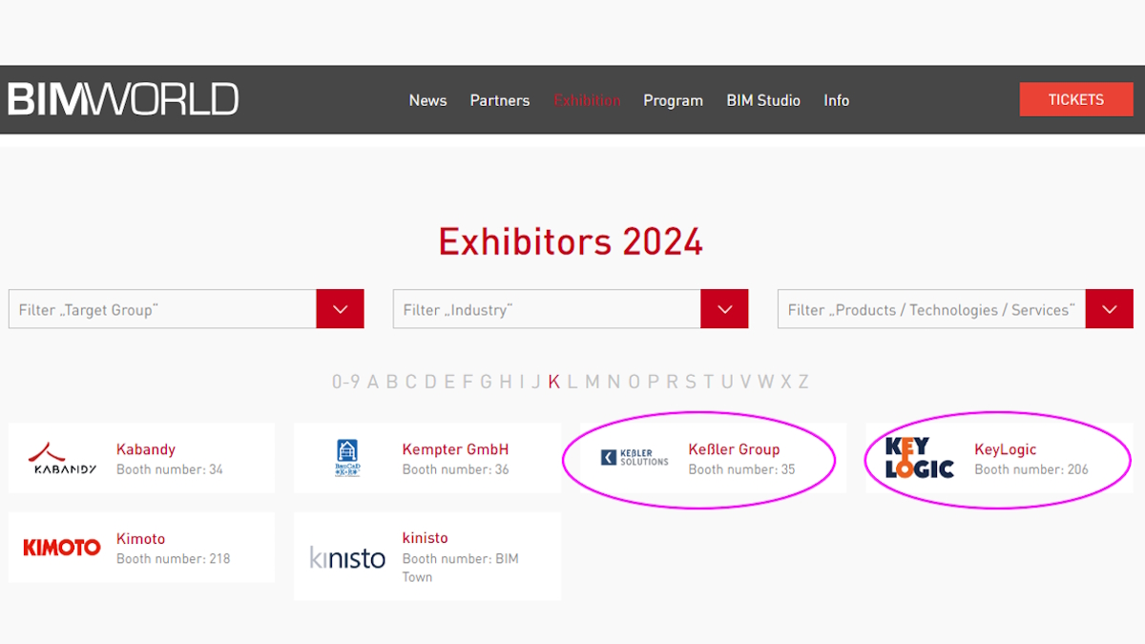
Task: Click the 'Booth number: 35' text
Action: 741,469
